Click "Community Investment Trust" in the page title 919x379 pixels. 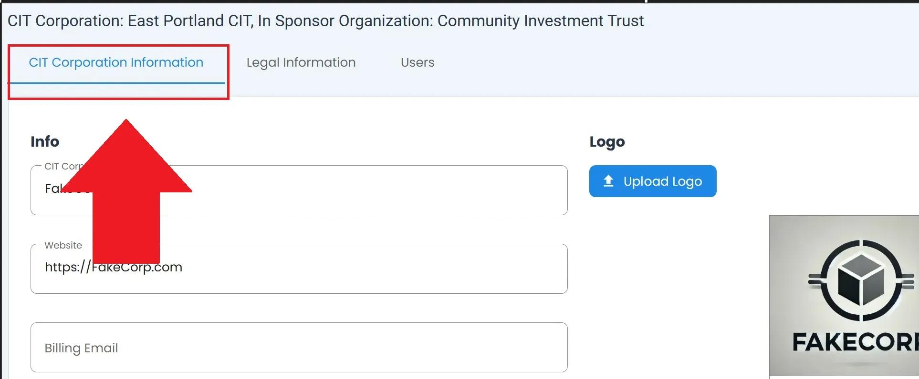540,21
